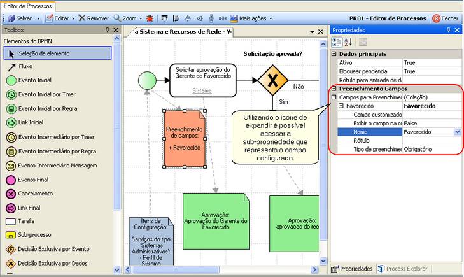Image resolution: width=464 pixels, height=277 pixels.
Task: Select the Link Final element
Action: tap(24, 208)
